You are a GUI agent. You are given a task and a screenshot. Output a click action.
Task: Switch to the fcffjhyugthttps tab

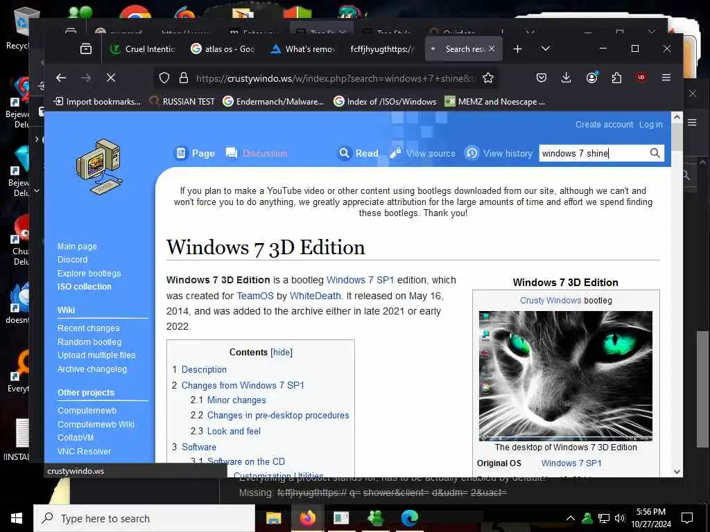383,49
